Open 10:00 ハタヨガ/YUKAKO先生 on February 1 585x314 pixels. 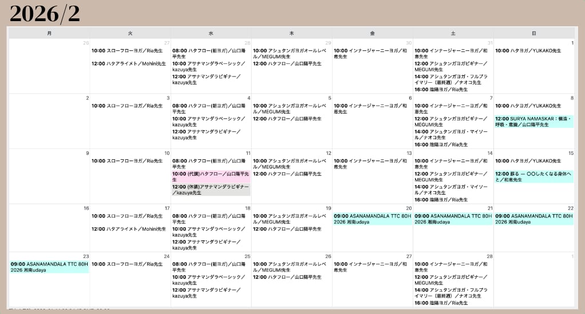pos(528,51)
